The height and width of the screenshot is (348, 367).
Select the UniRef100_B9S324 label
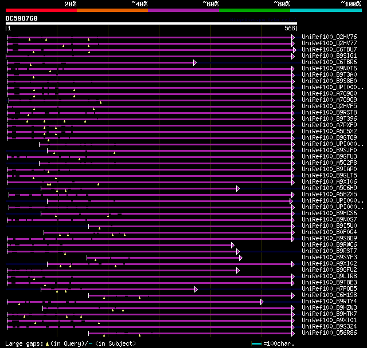click(x=329, y=327)
